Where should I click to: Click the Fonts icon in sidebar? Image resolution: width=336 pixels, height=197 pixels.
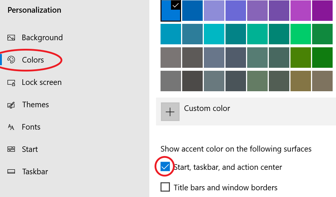(11, 127)
